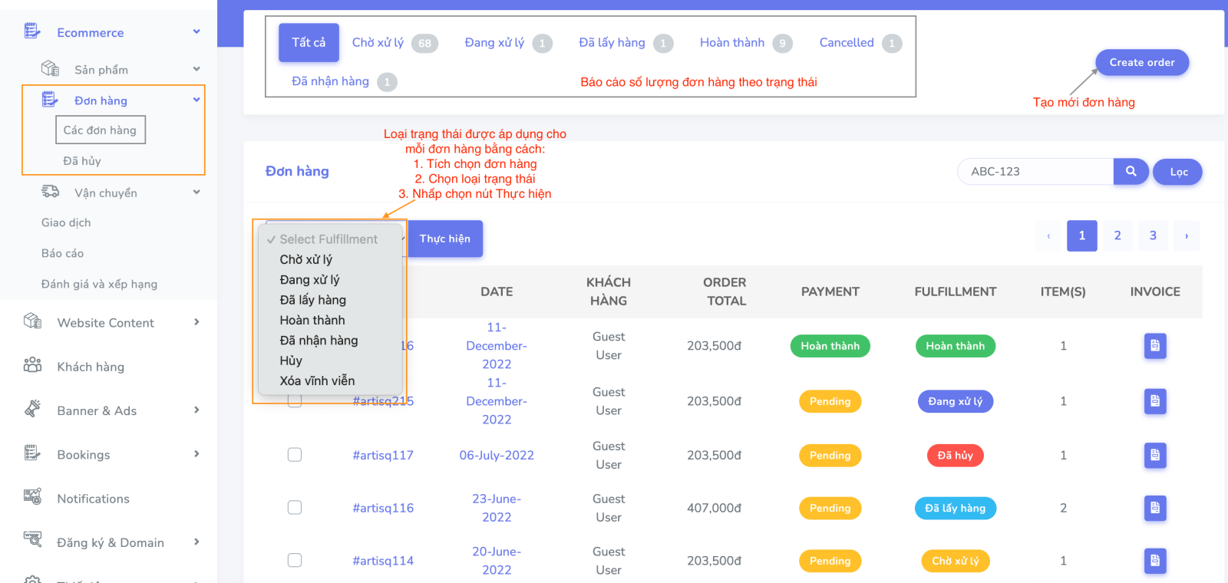Switch to the 'Chờ xử lý' tab

[378, 43]
